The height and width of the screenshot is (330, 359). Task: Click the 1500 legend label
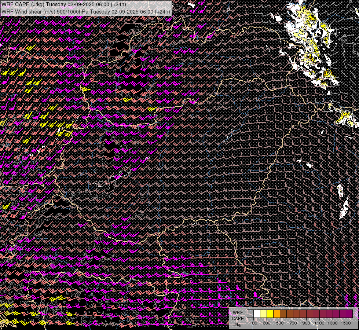(346, 323)
